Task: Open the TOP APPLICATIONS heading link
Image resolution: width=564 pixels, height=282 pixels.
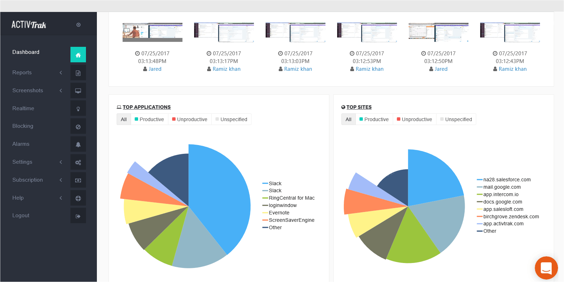Action: [147, 107]
